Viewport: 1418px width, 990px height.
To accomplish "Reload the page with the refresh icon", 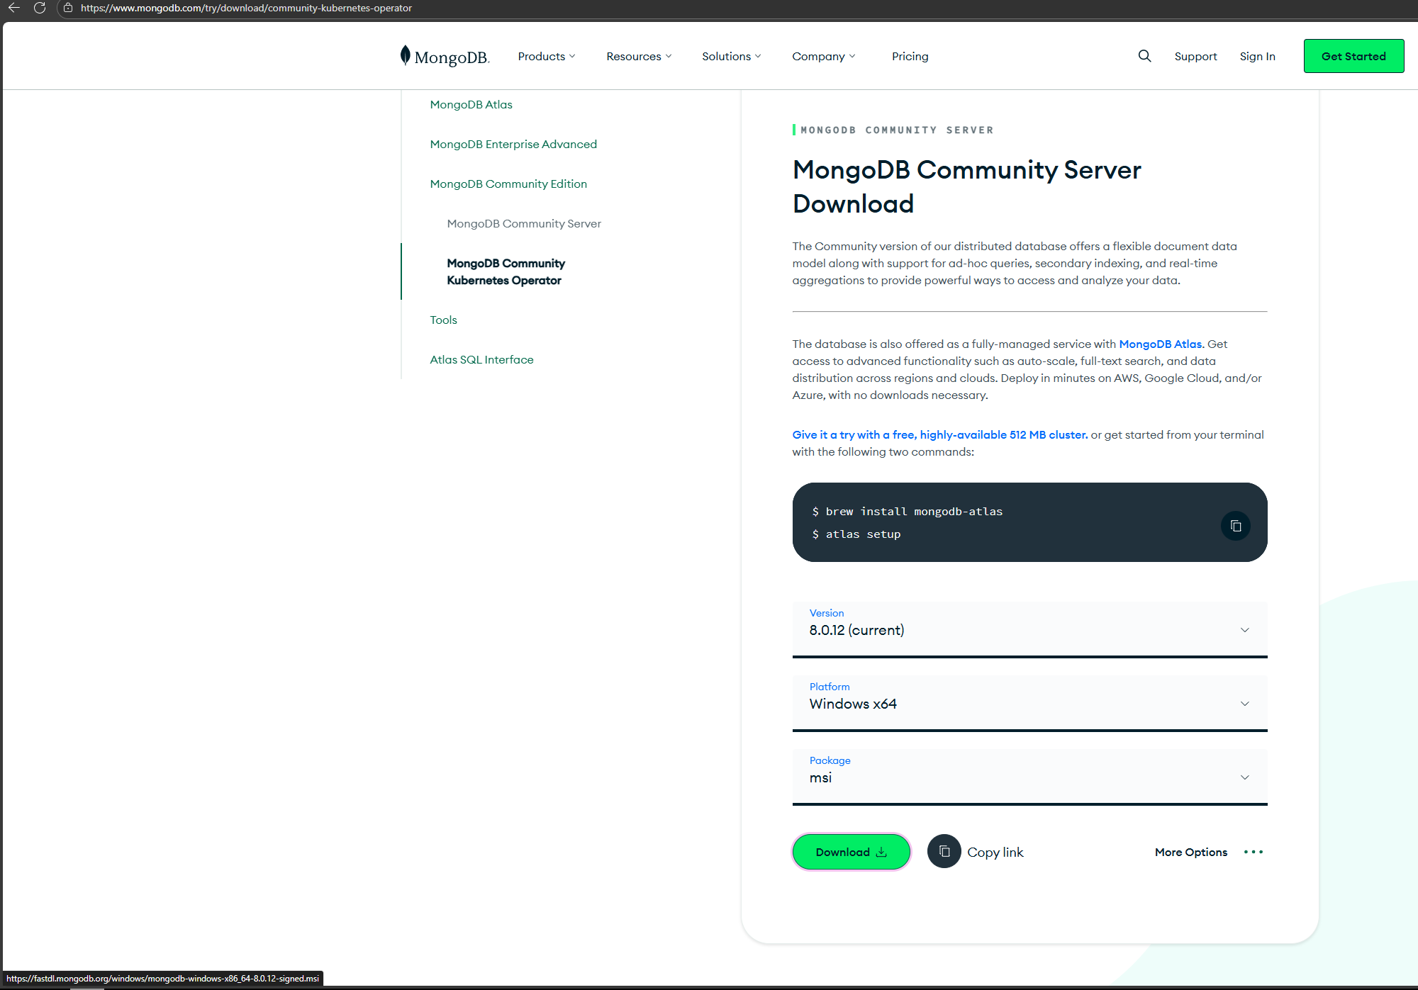I will click(40, 8).
